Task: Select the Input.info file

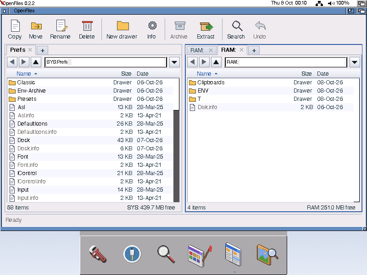Action: tap(90, 198)
